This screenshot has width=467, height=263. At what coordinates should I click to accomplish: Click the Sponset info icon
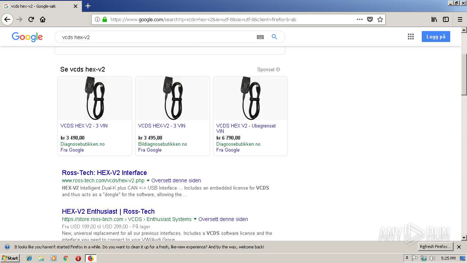[x=278, y=69]
